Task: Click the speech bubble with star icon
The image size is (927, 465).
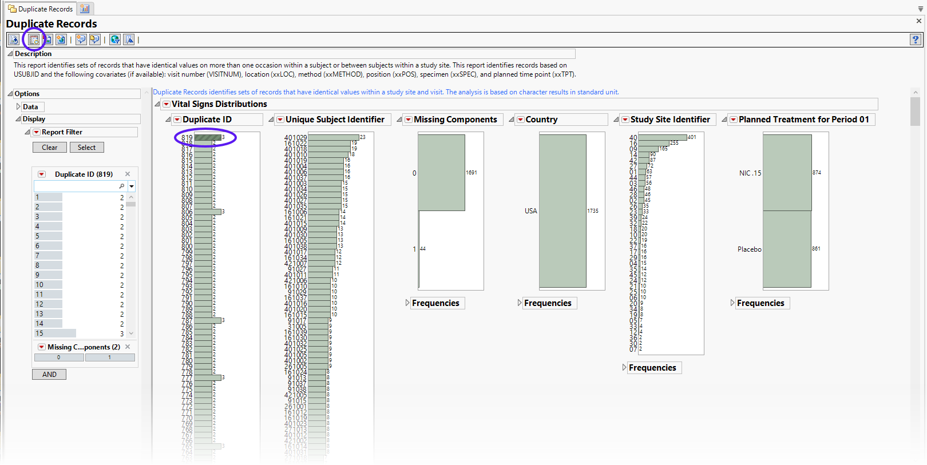Action: tap(81, 39)
